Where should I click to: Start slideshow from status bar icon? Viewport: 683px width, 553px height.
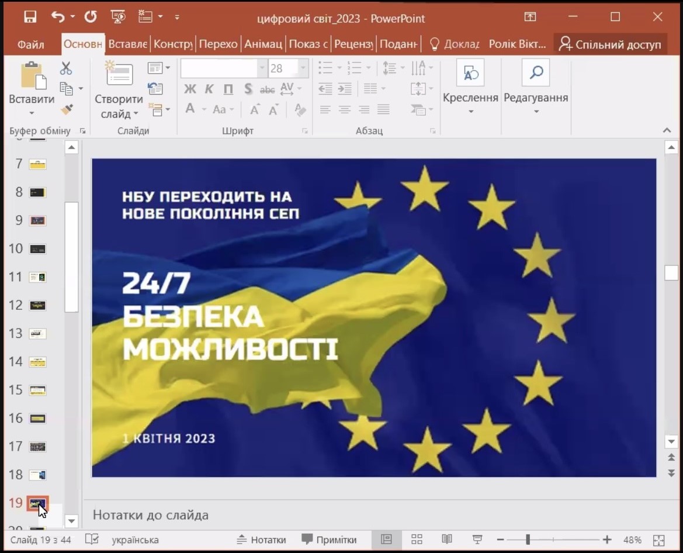coord(477,540)
